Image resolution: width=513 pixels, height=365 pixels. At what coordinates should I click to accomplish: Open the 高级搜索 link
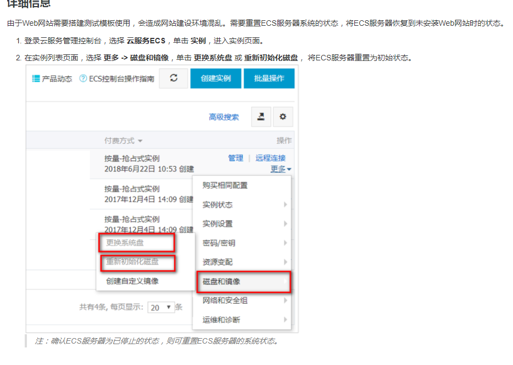(x=224, y=117)
